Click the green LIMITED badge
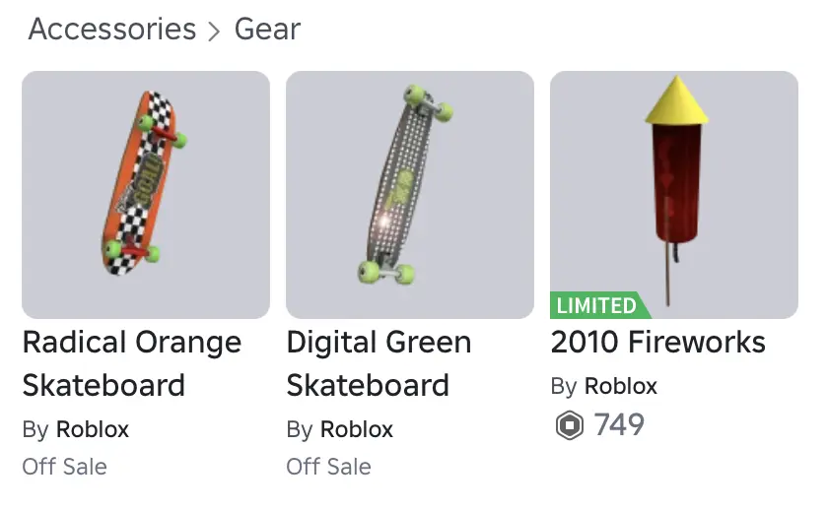This screenshot has height=510, width=828. [x=597, y=305]
